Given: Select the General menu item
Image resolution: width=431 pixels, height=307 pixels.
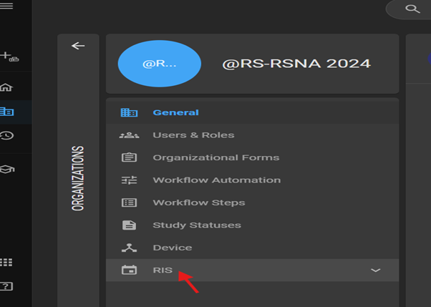Looking at the screenshot, I should pyautogui.click(x=175, y=112).
